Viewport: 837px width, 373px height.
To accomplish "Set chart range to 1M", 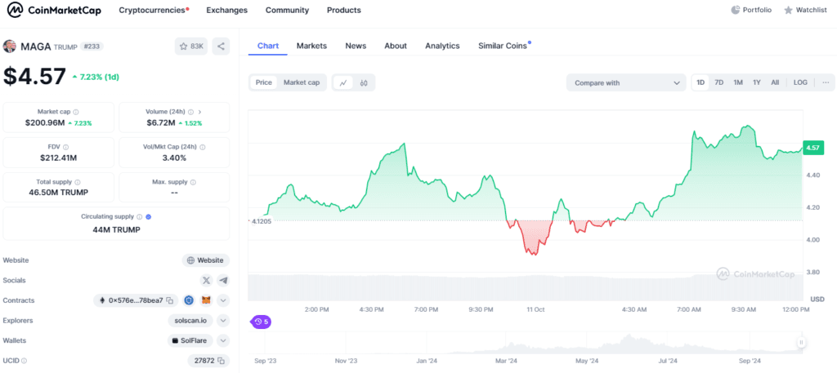I will [738, 82].
